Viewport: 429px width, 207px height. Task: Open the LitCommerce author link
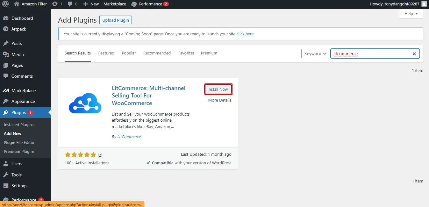[129, 137]
